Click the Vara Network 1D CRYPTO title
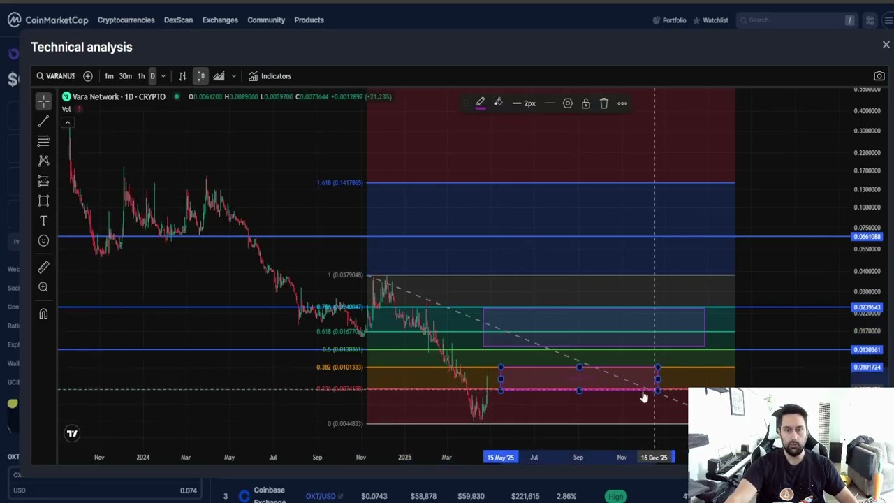This screenshot has width=894, height=503. (x=118, y=96)
